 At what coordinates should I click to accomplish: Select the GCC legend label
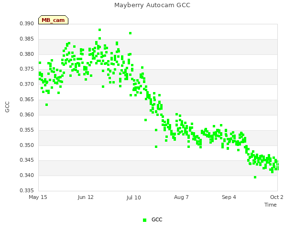point(157,219)
